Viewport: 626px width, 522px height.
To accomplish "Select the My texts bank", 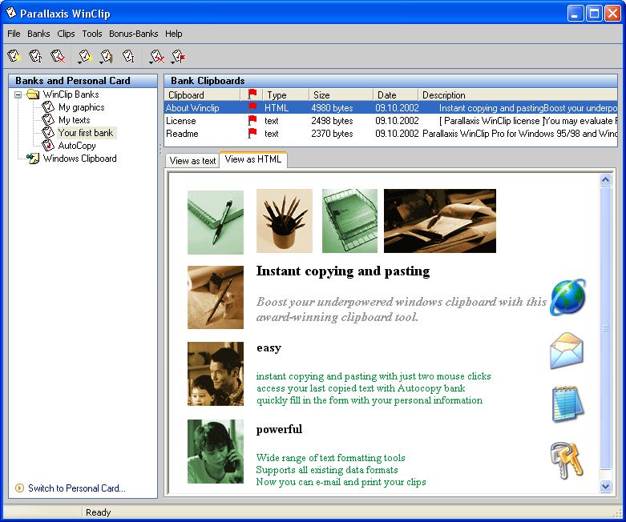I will point(75,119).
